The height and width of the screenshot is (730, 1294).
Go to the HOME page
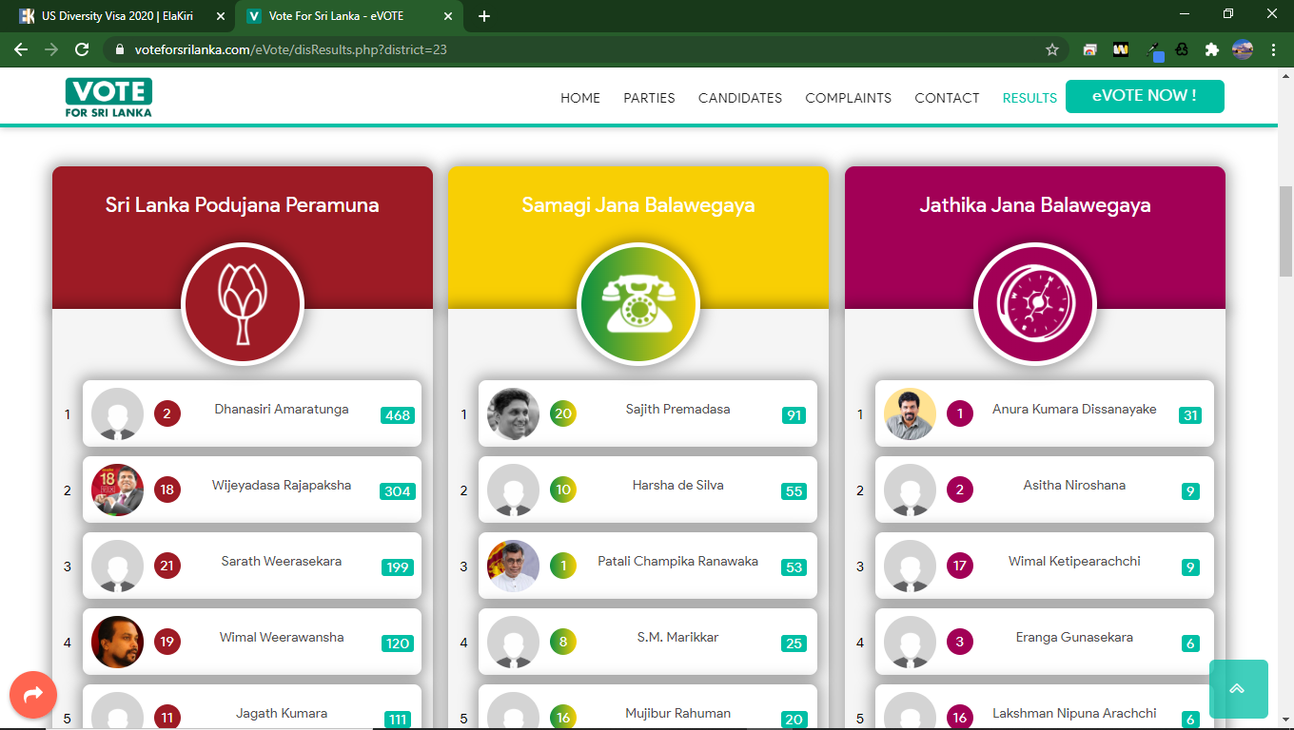point(580,98)
